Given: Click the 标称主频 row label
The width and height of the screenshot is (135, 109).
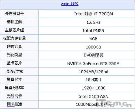Looking at the screenshot, I should click(x=14, y=22).
